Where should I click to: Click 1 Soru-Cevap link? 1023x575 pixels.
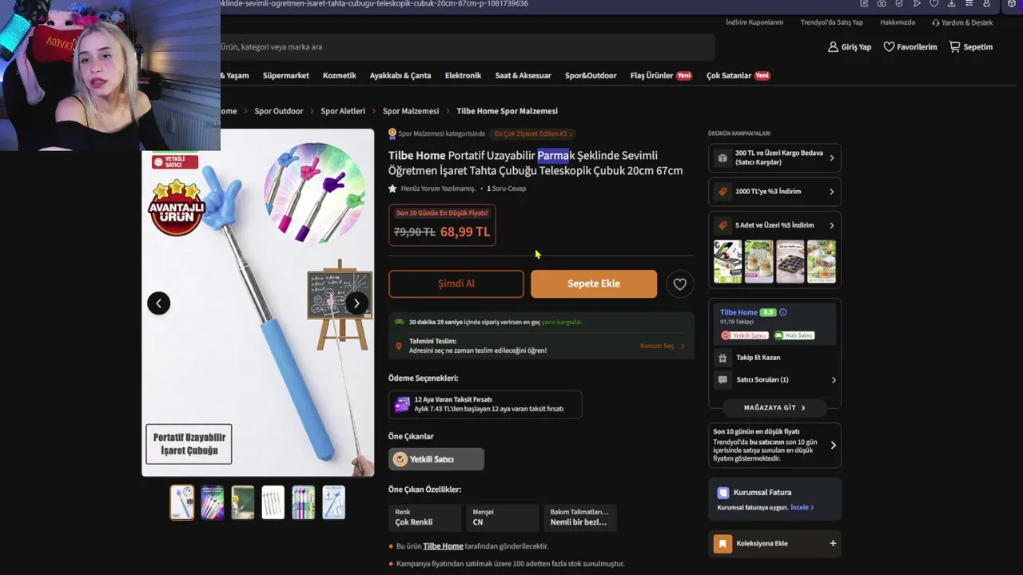click(507, 188)
